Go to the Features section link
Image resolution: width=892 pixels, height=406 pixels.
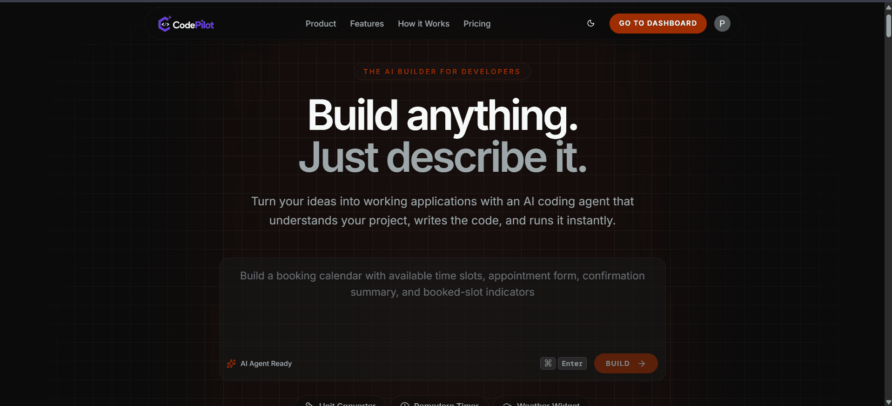coord(367,24)
